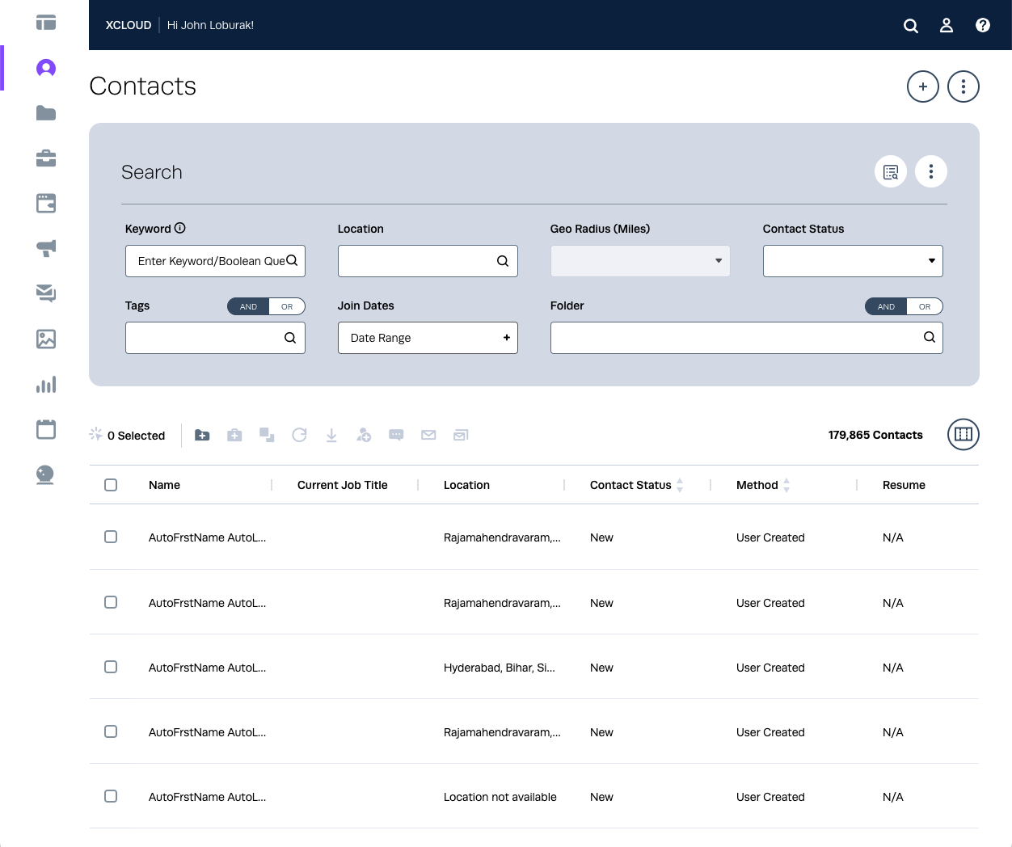1012x847 pixels.
Task: Open the Contacts page more options menu
Action: (x=964, y=86)
